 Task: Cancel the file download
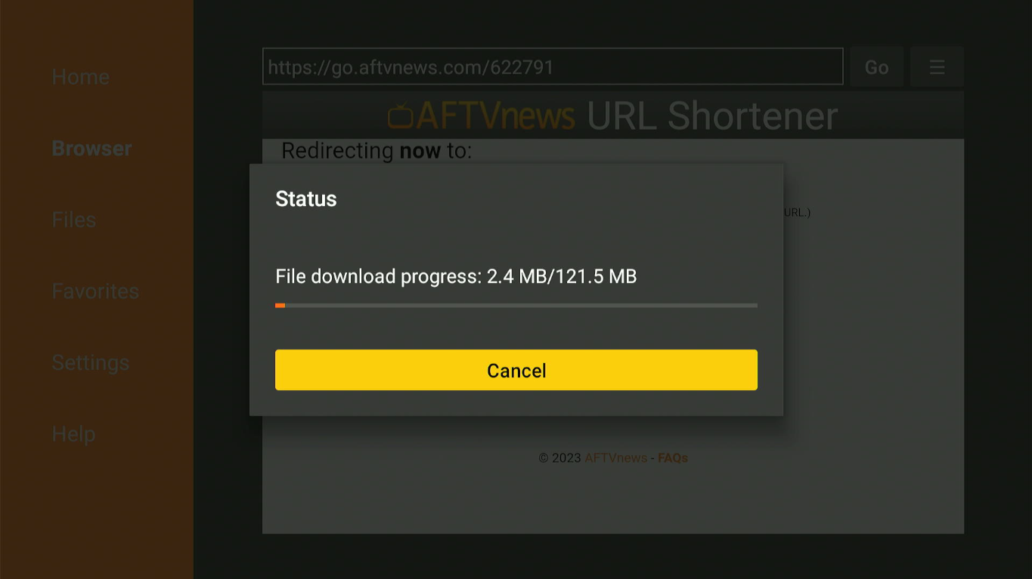coord(516,370)
